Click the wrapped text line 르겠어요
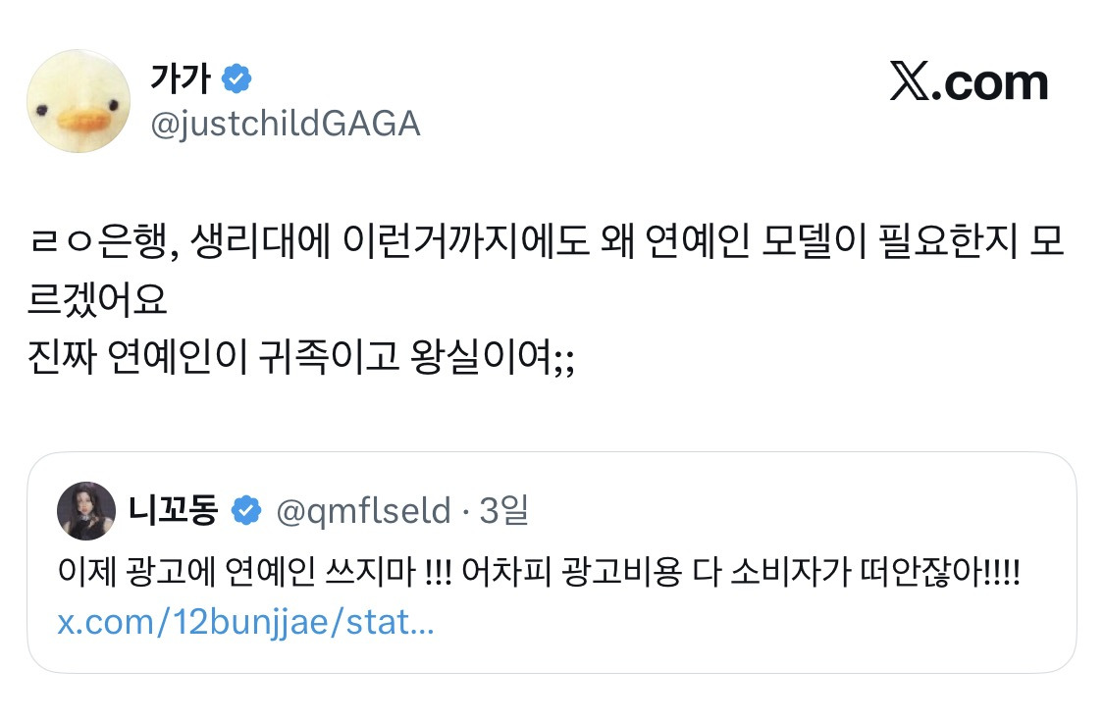Viewport: 1104px width, 722px height. tap(98, 300)
